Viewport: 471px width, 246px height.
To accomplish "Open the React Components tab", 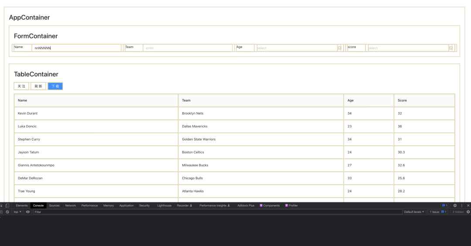I will pos(270,205).
